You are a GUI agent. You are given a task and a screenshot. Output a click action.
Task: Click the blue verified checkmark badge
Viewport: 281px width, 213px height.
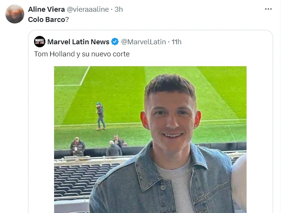pyautogui.click(x=115, y=42)
